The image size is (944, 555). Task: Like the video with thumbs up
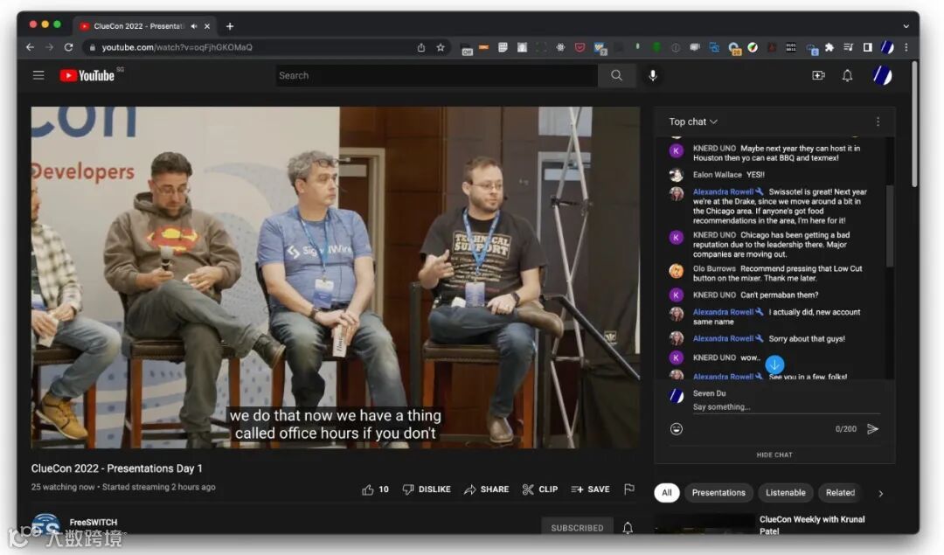(375, 489)
